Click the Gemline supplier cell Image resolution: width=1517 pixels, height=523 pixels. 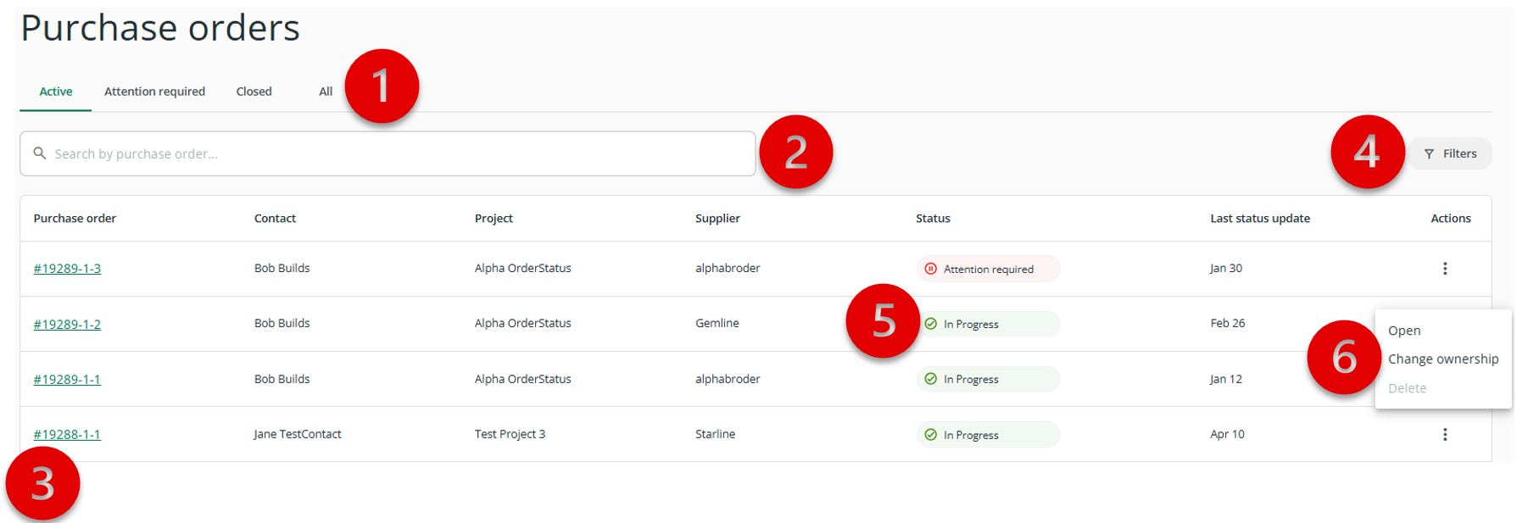[717, 323]
